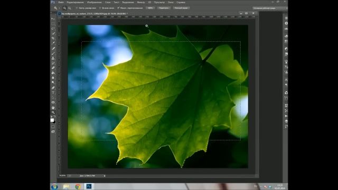Select the Blur tool
This screenshot has height=190, width=338.
click(53, 78)
